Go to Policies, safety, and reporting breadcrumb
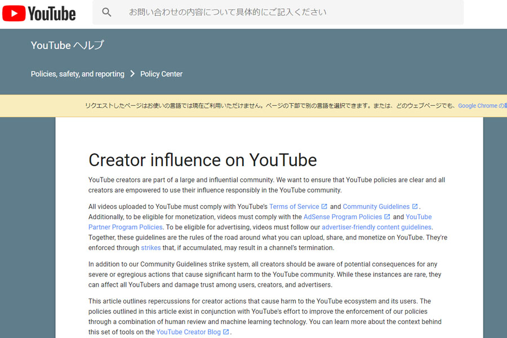The width and height of the screenshot is (507, 338). pyautogui.click(x=78, y=74)
